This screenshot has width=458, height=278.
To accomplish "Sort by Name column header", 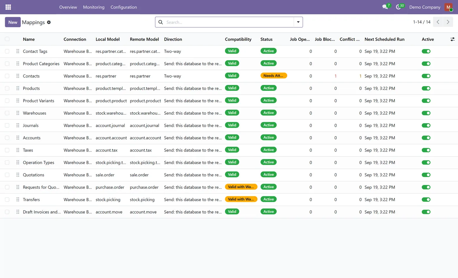I will tap(29, 39).
